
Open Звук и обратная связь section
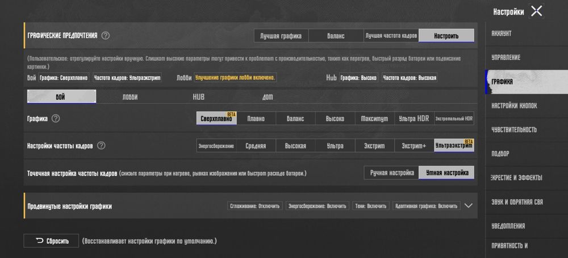coord(527,202)
